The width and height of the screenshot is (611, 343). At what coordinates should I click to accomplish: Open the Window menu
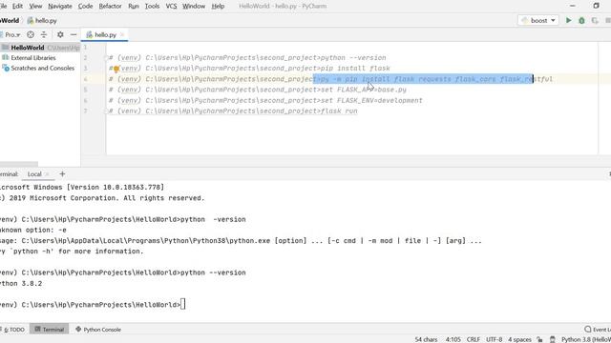click(x=194, y=7)
